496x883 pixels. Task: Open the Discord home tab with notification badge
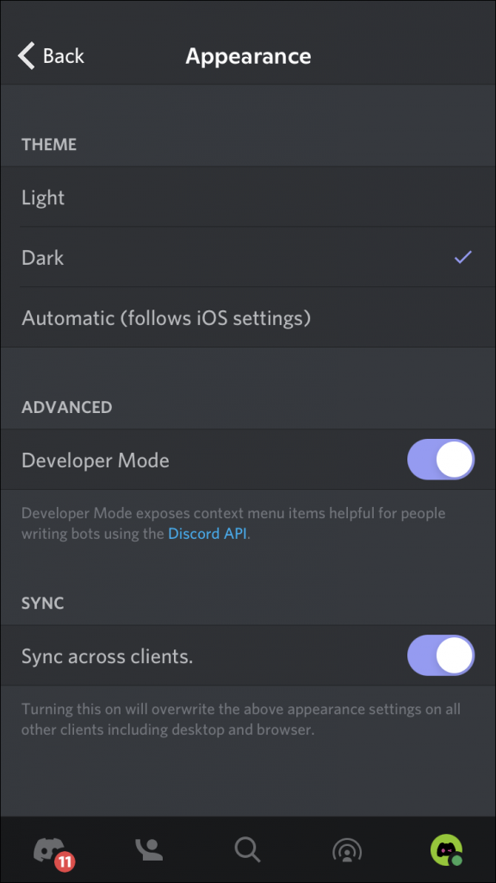(52, 849)
